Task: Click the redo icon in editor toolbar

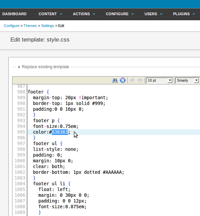Action: pyautogui.click(x=140, y=80)
